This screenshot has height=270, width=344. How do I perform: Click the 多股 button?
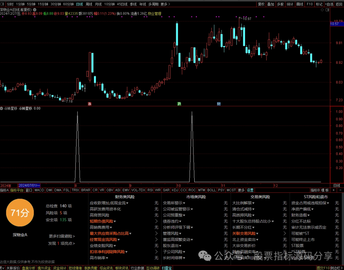click(x=280, y=4)
